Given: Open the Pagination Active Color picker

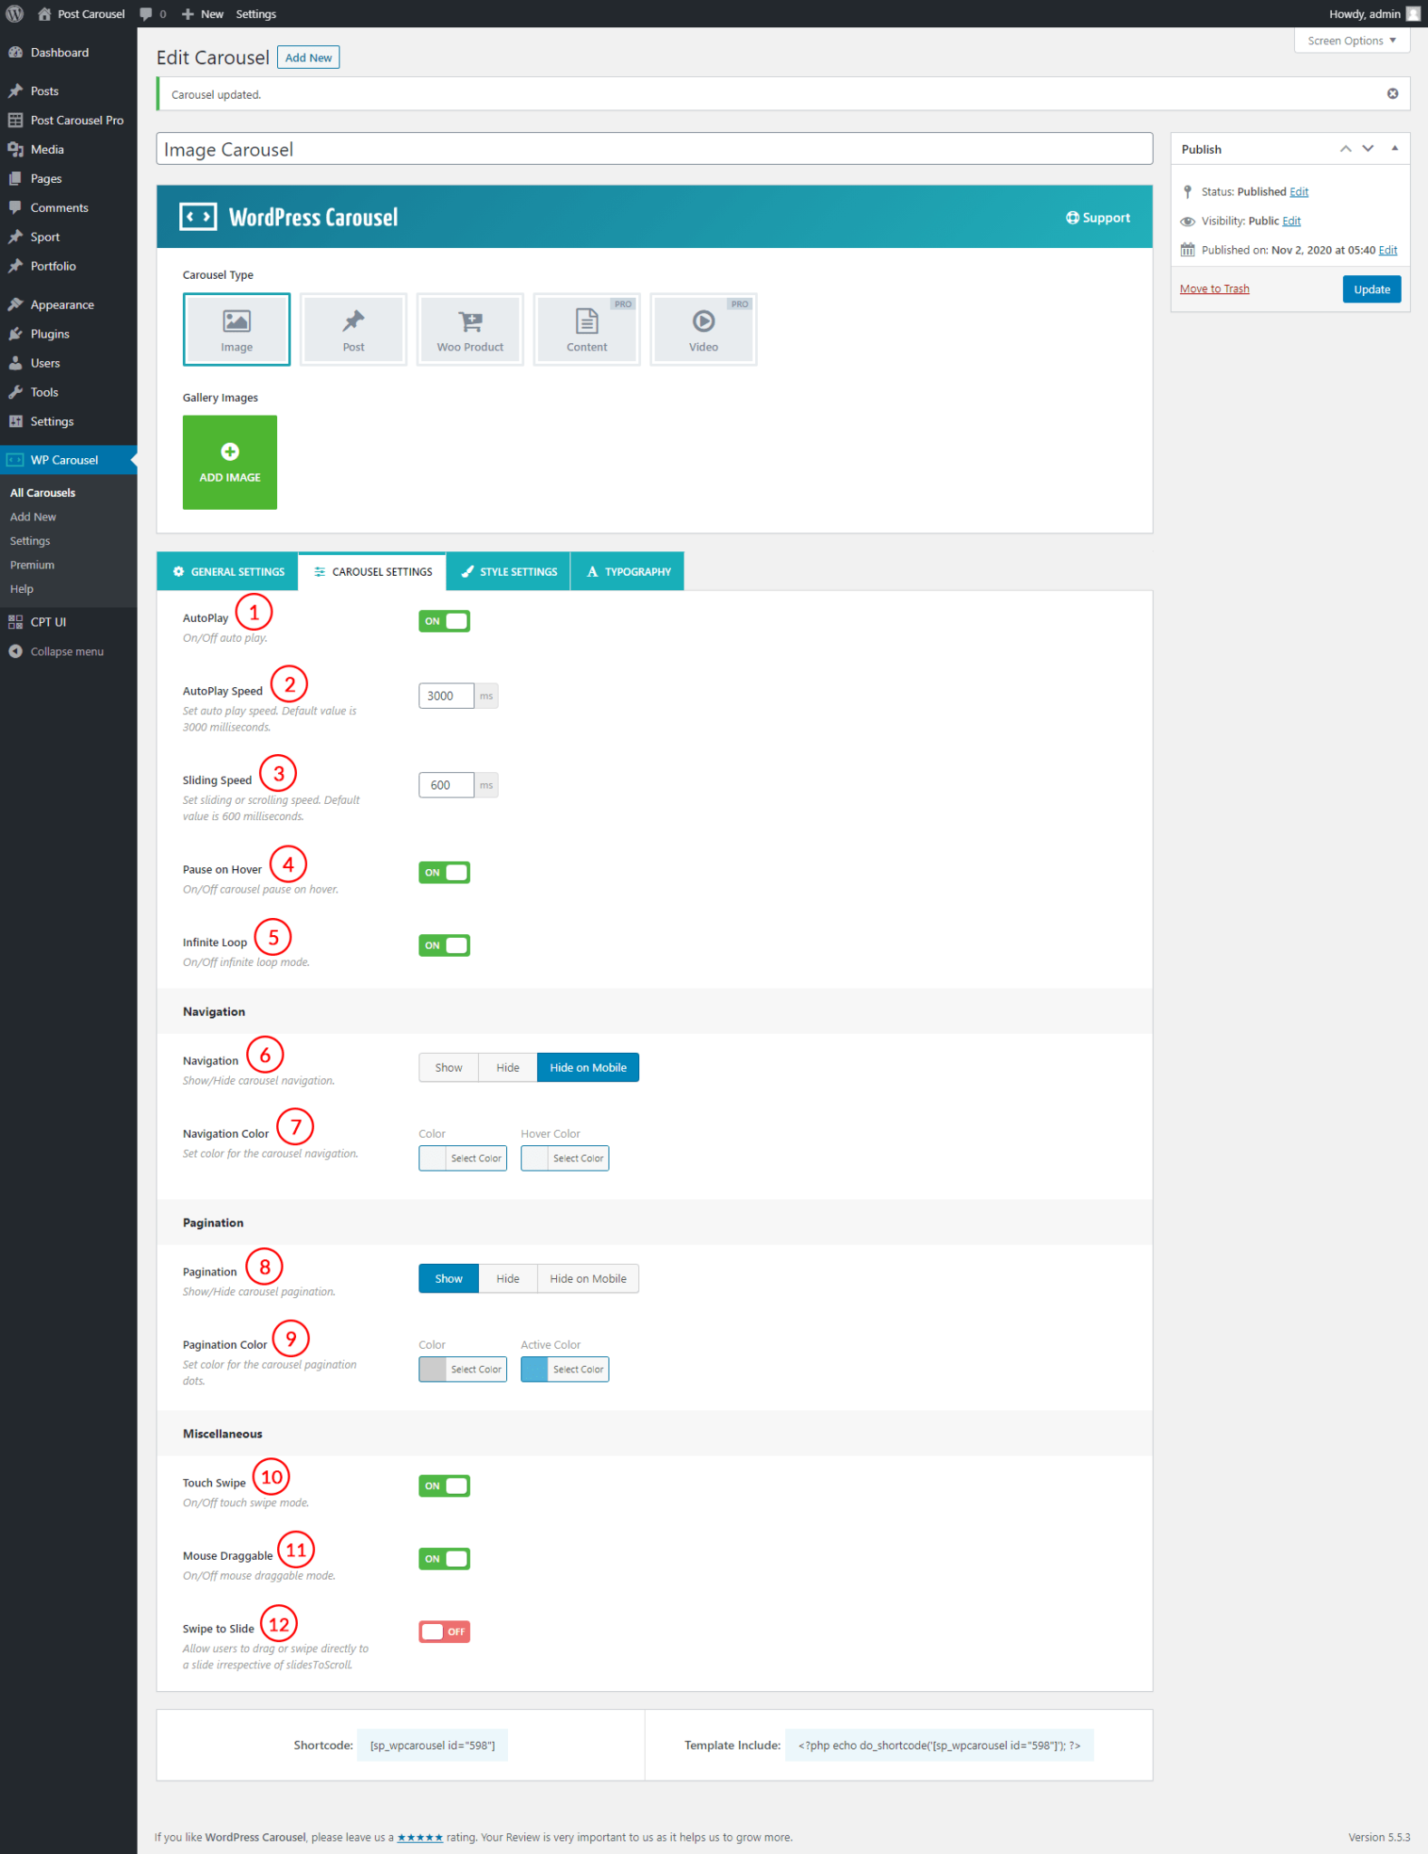Looking at the screenshot, I should pyautogui.click(x=564, y=1369).
